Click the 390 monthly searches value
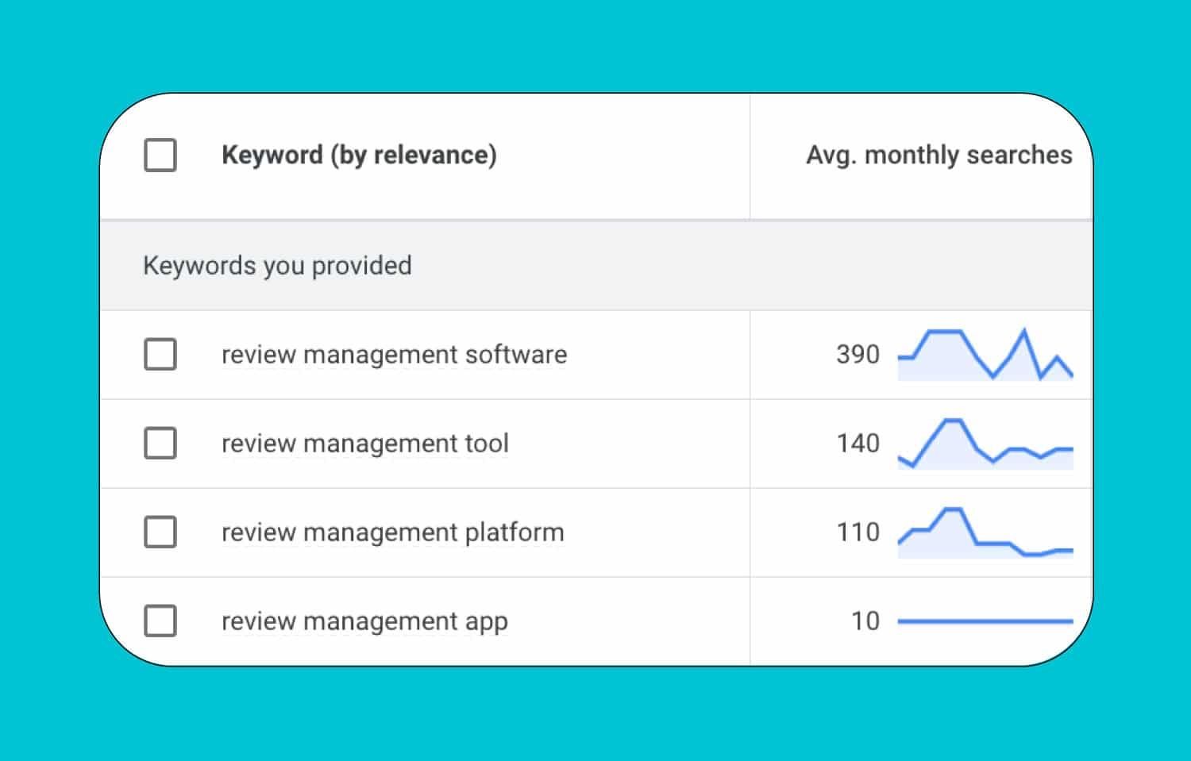This screenshot has height=761, width=1191. tap(858, 354)
